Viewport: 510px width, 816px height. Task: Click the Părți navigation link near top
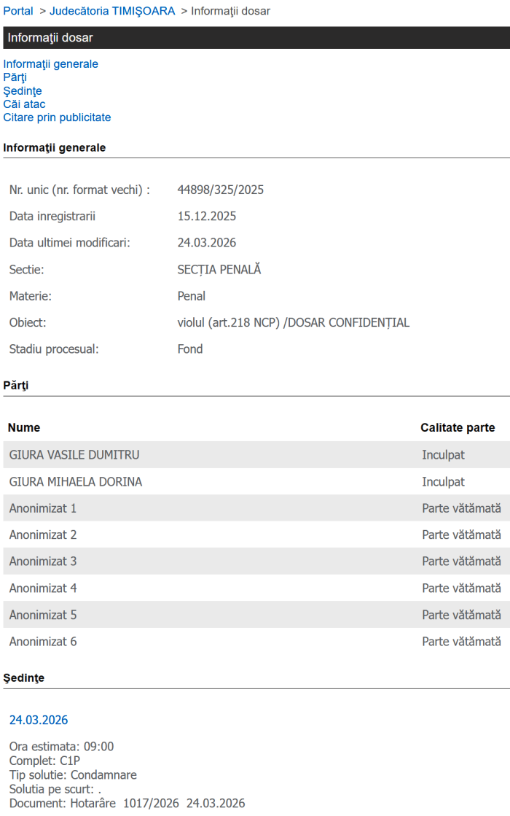pos(15,77)
